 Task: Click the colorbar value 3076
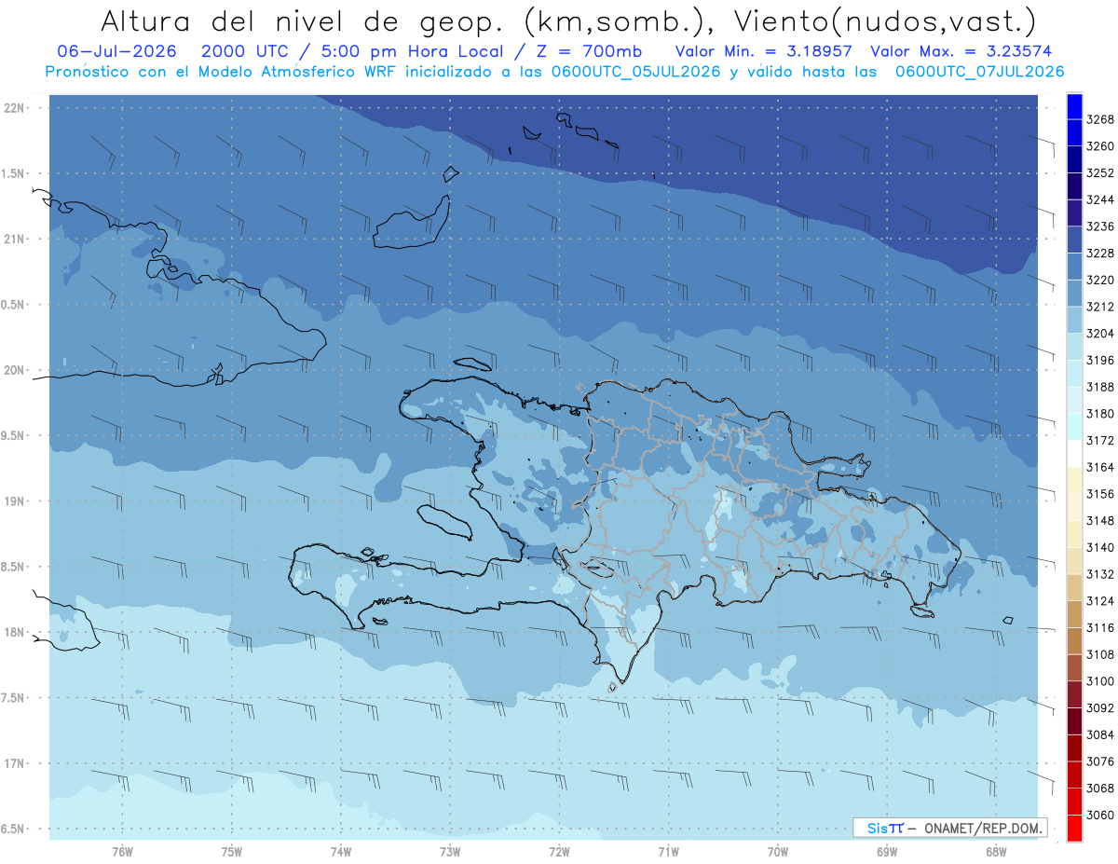coord(1100,761)
